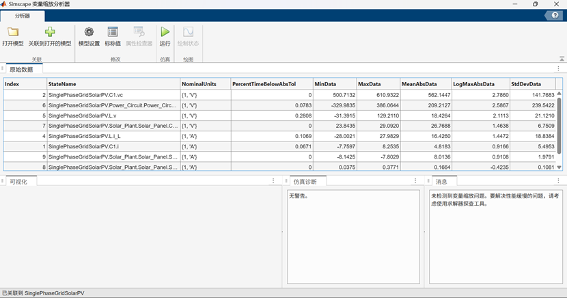Sort by StdDevData column header
The height and width of the screenshot is (298, 567).
pos(533,84)
